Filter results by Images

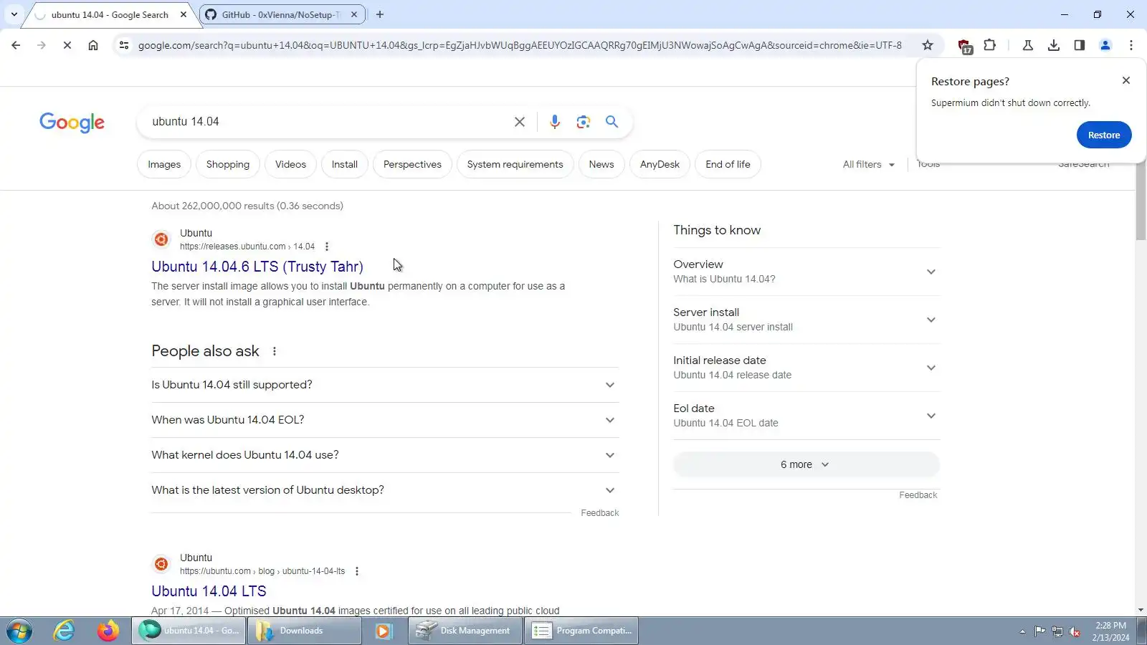tap(164, 164)
